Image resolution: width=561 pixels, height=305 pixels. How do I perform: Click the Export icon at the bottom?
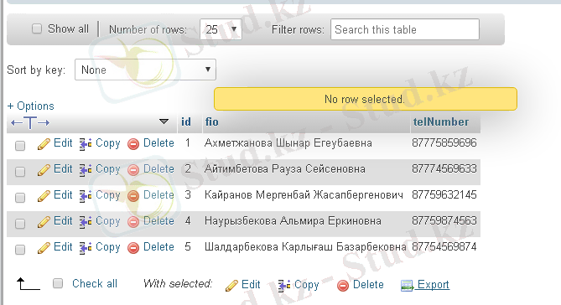(407, 286)
